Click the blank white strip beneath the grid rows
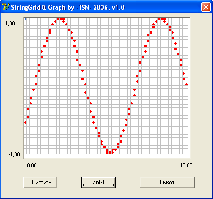213x199 pixels. tap(107, 156)
